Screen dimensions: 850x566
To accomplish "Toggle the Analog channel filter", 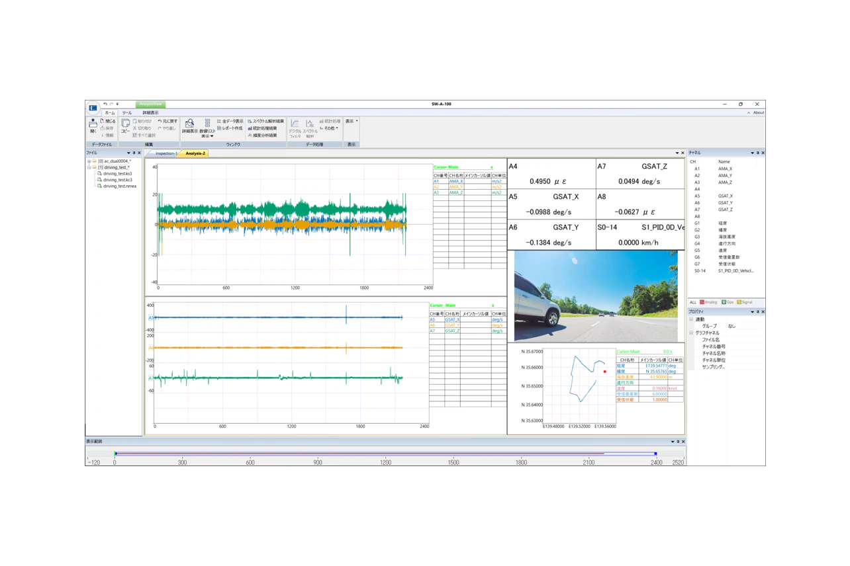I will point(708,302).
